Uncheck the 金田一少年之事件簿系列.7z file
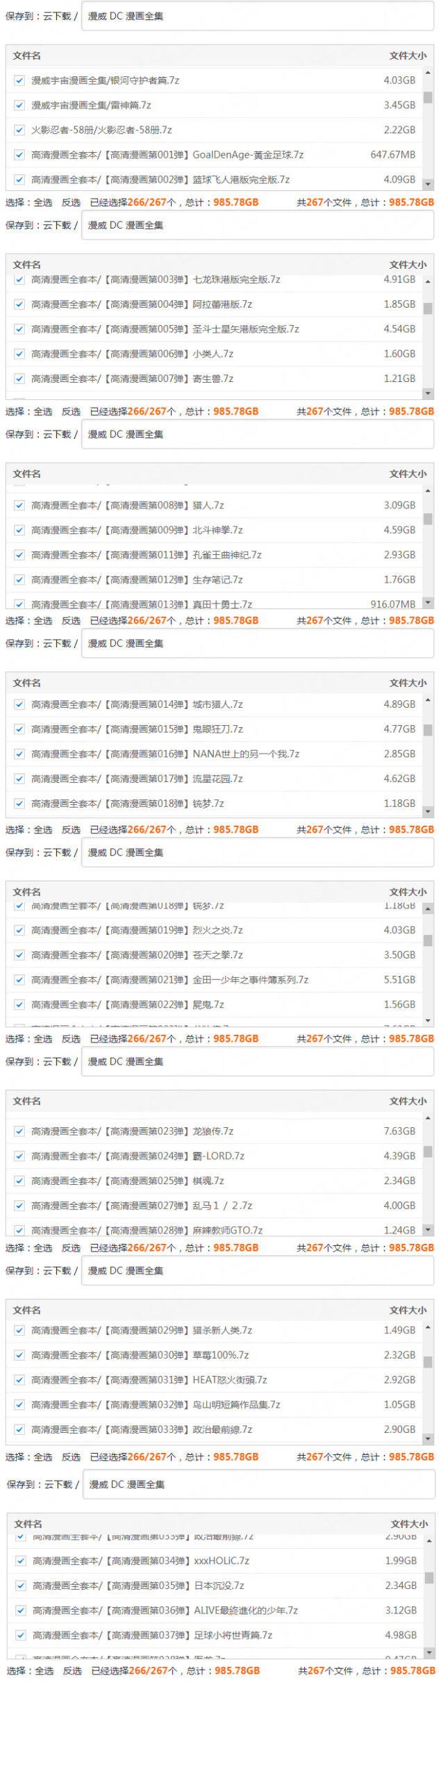The height and width of the screenshot is (1778, 439). tap(19, 979)
